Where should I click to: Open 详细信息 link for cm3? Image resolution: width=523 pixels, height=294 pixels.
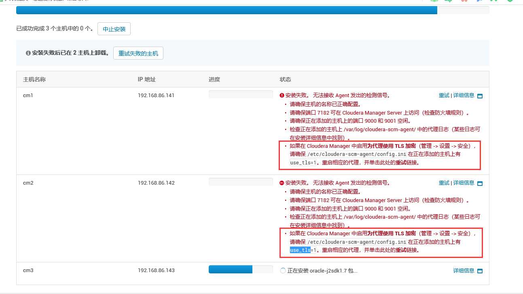[x=464, y=271]
